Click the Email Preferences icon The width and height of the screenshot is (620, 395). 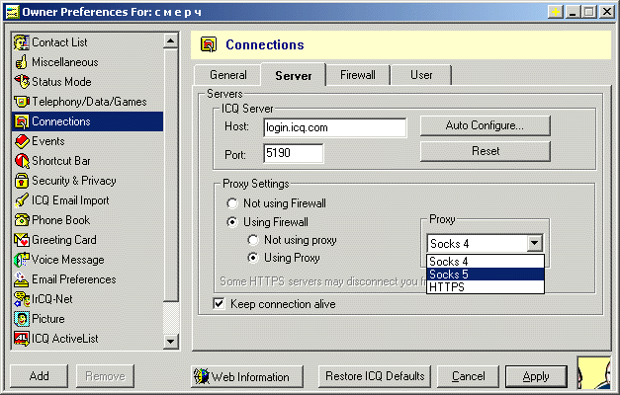(22, 279)
